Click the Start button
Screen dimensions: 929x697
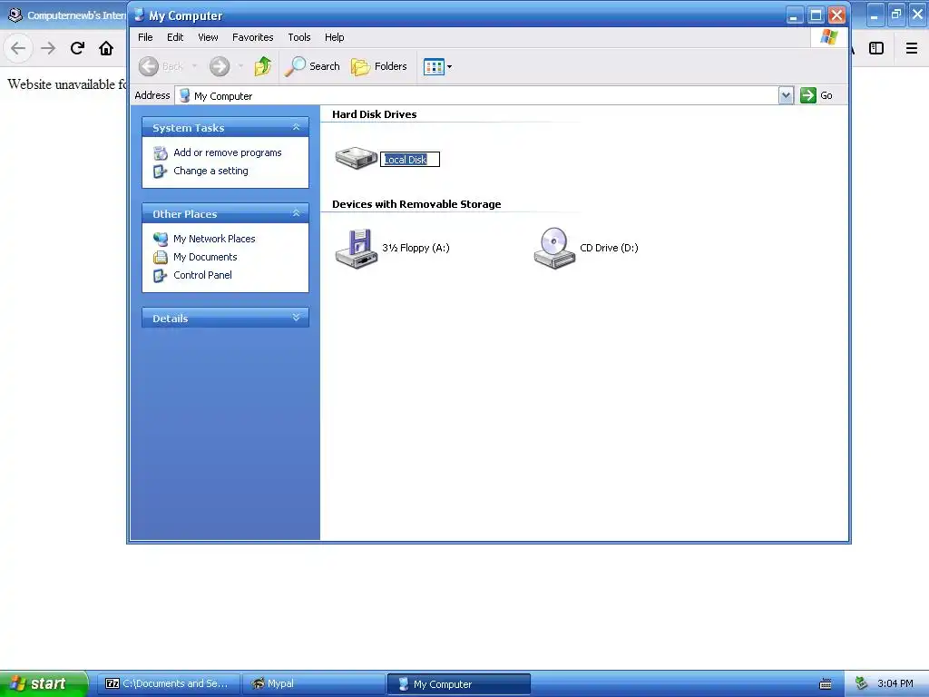(44, 683)
